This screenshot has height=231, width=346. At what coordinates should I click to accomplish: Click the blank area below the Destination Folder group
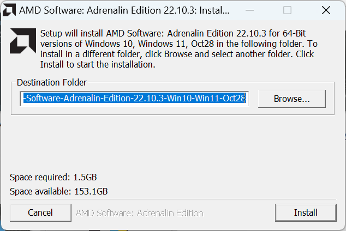(x=173, y=143)
